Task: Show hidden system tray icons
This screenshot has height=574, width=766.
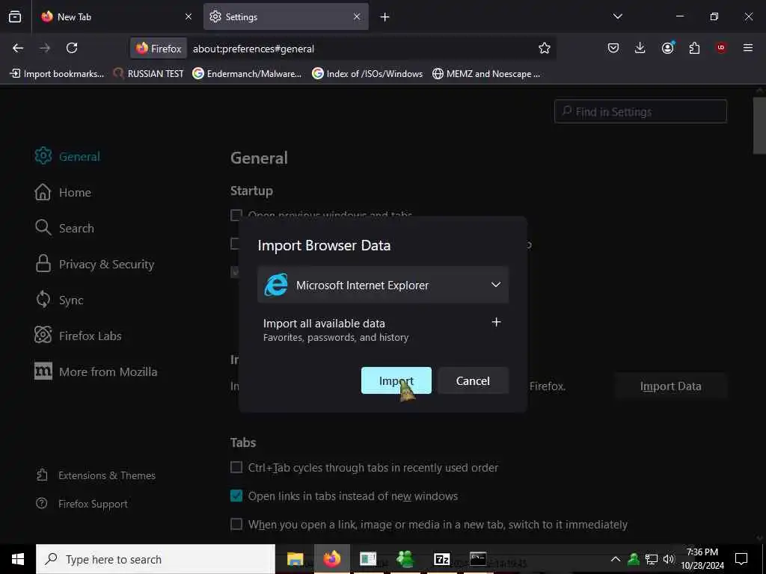Action: coord(616,559)
